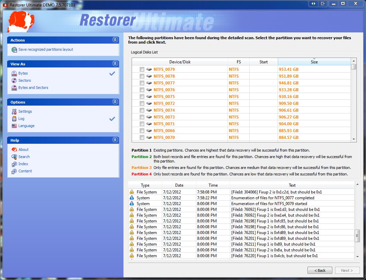Click the disk icon beside NTFS_0075
This screenshot has width=366, height=280.
pos(149,96)
